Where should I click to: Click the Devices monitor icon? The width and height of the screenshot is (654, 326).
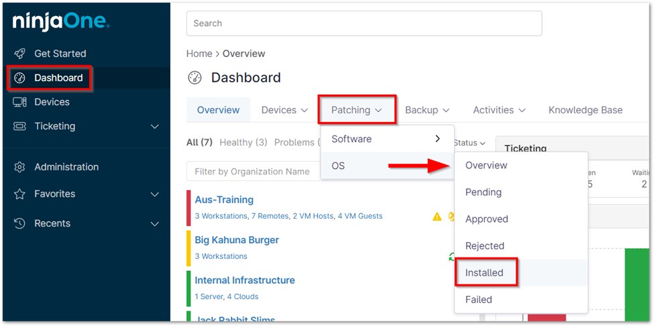click(20, 102)
